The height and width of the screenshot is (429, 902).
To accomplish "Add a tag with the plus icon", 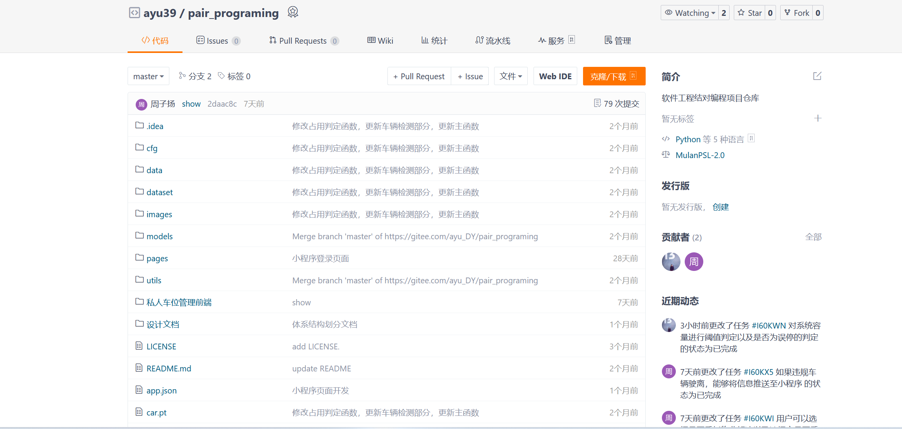I will (817, 118).
